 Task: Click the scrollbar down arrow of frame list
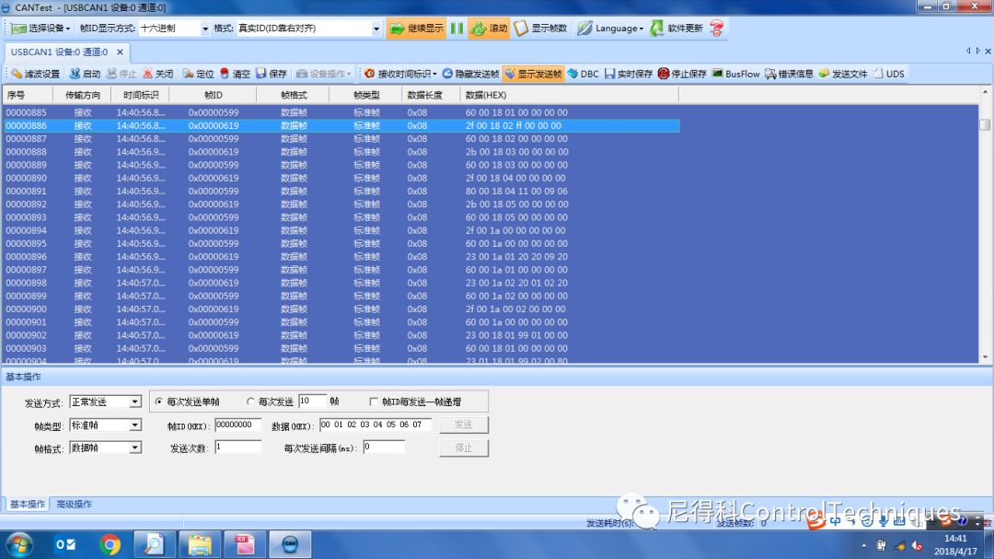point(985,357)
